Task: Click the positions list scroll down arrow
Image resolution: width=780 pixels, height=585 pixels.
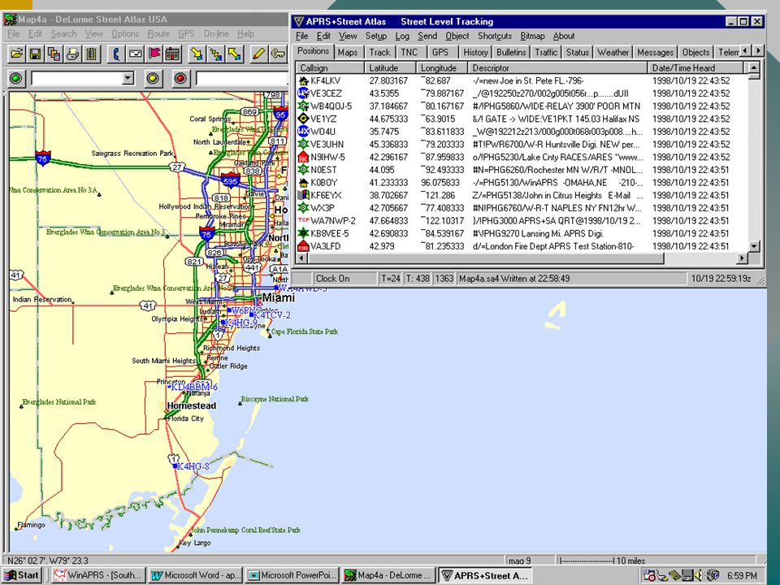Action: [x=754, y=246]
